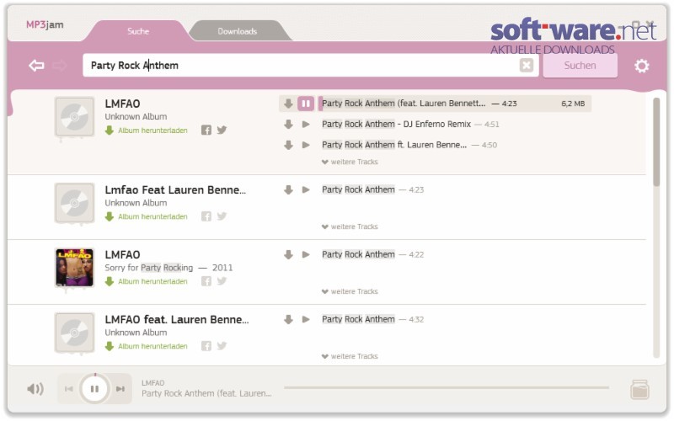Expand weitere Tracks for Sorry for Party Rocking

[350, 291]
